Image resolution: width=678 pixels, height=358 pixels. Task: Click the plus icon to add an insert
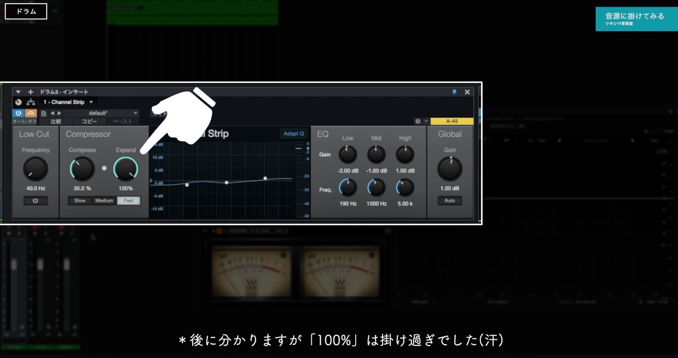pos(30,92)
